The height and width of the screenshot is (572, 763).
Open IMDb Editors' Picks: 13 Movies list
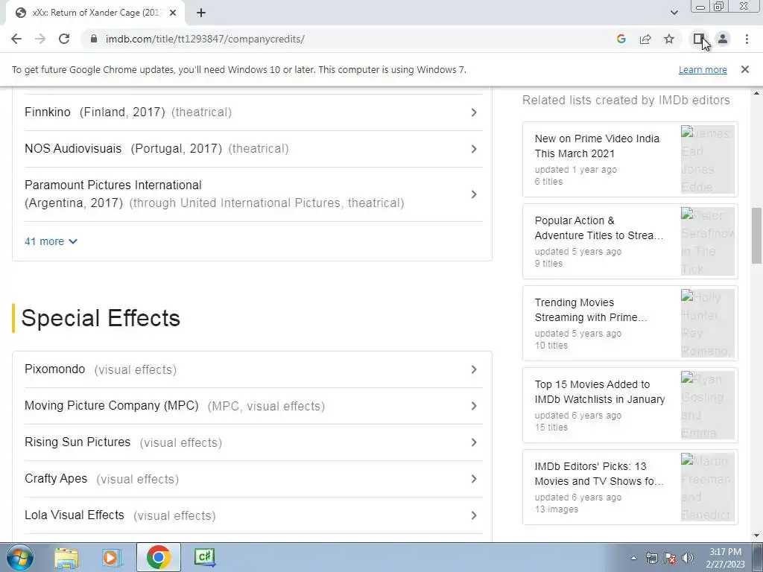[x=598, y=473]
